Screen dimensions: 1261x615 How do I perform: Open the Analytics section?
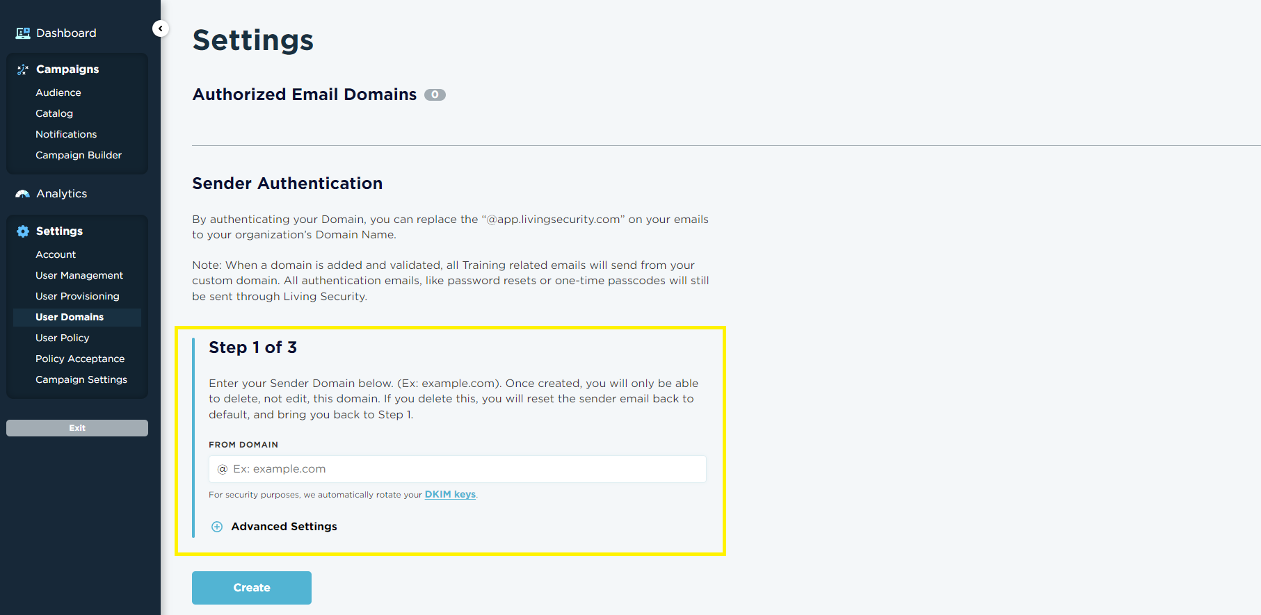(62, 194)
